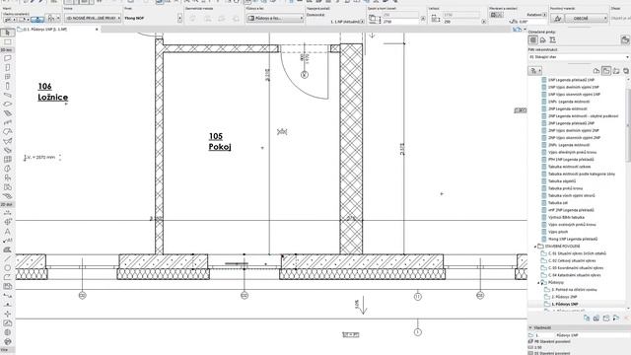Viewport: 631px width, 355px height.
Task: Click the 105 Pokoj zone stamp
Action: click(220, 142)
